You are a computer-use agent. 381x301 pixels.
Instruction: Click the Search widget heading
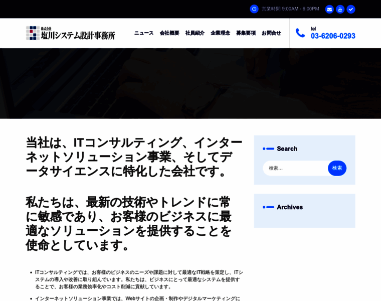(x=287, y=149)
